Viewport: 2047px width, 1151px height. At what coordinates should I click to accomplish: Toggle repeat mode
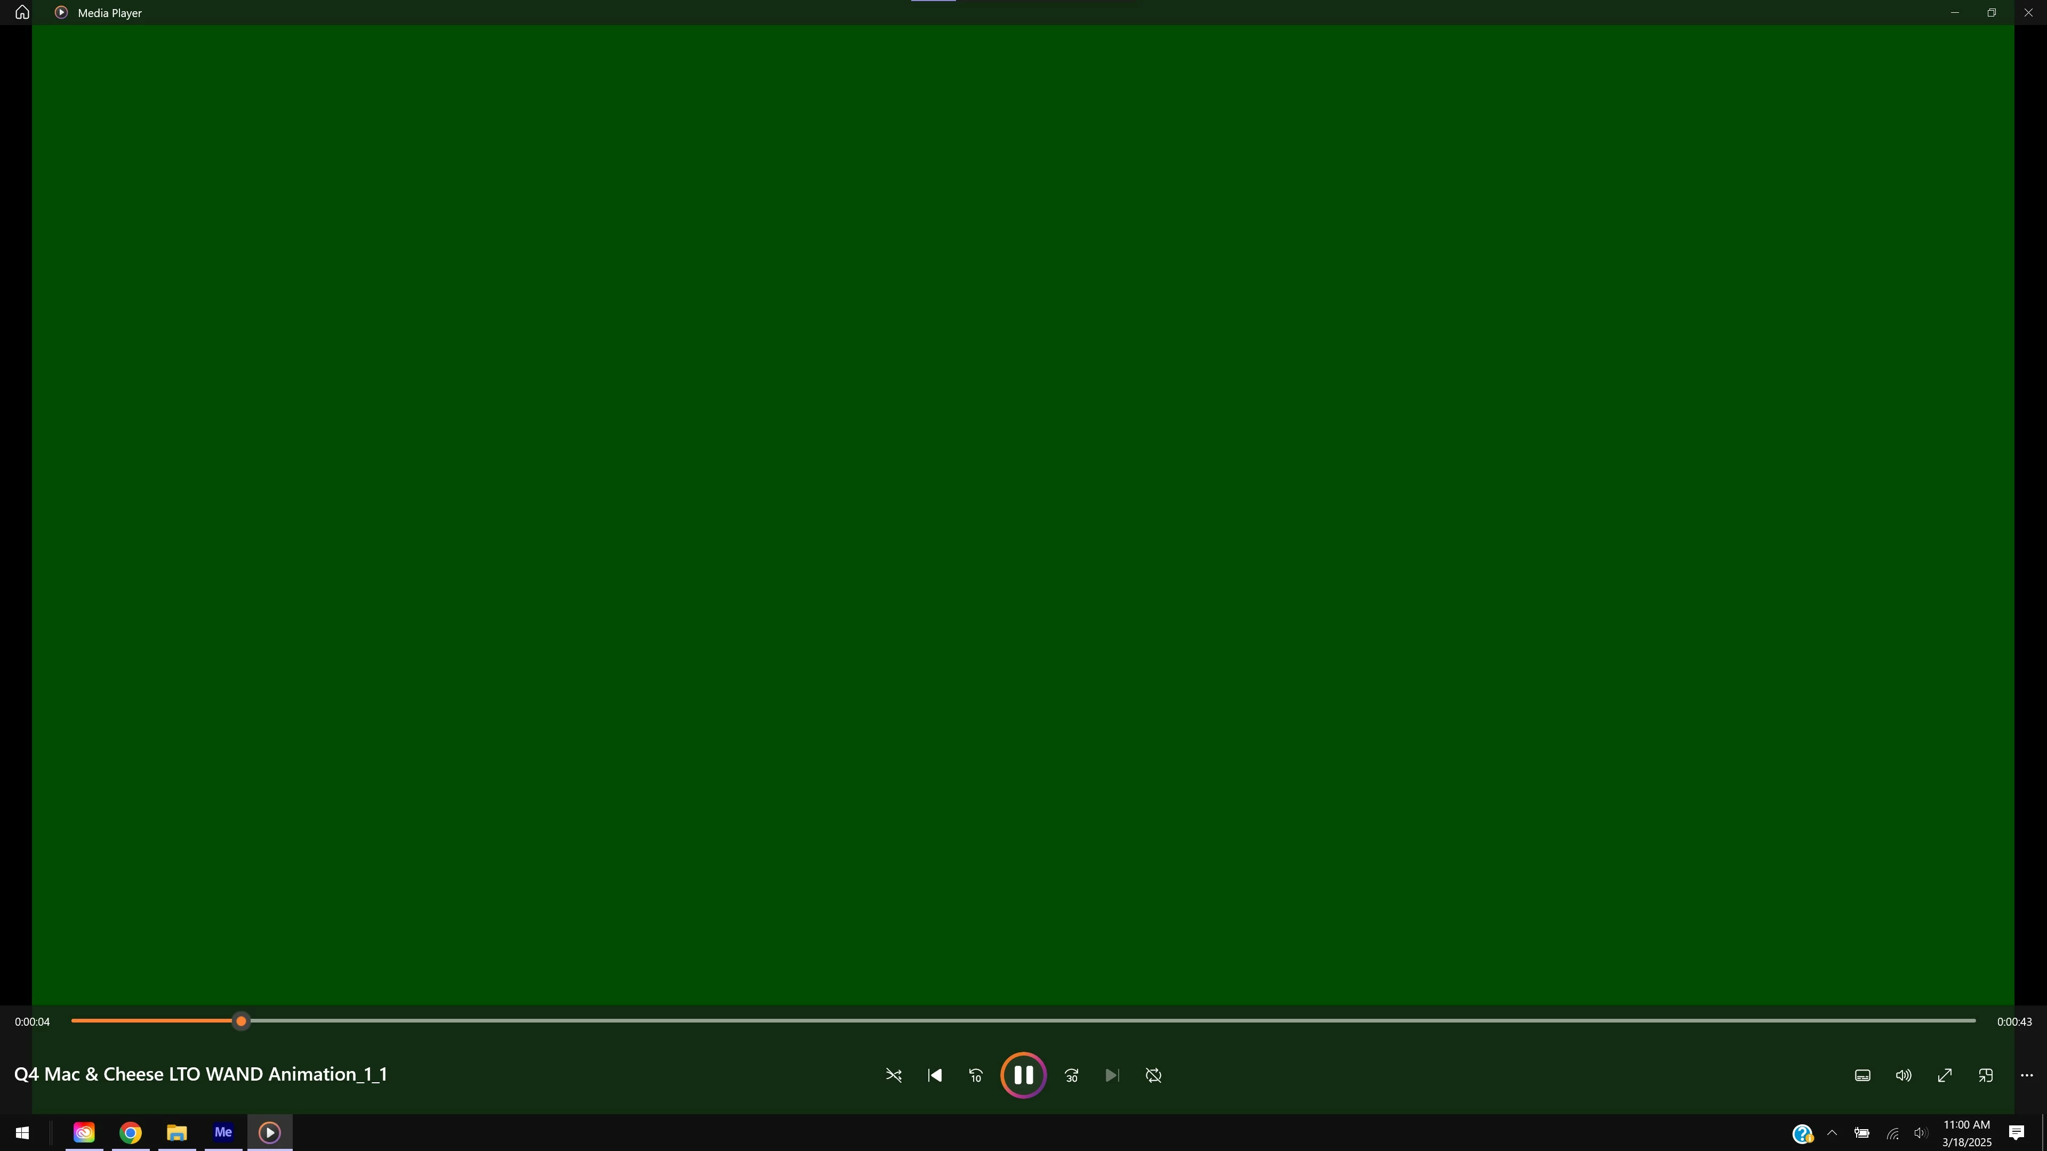[x=1154, y=1075]
